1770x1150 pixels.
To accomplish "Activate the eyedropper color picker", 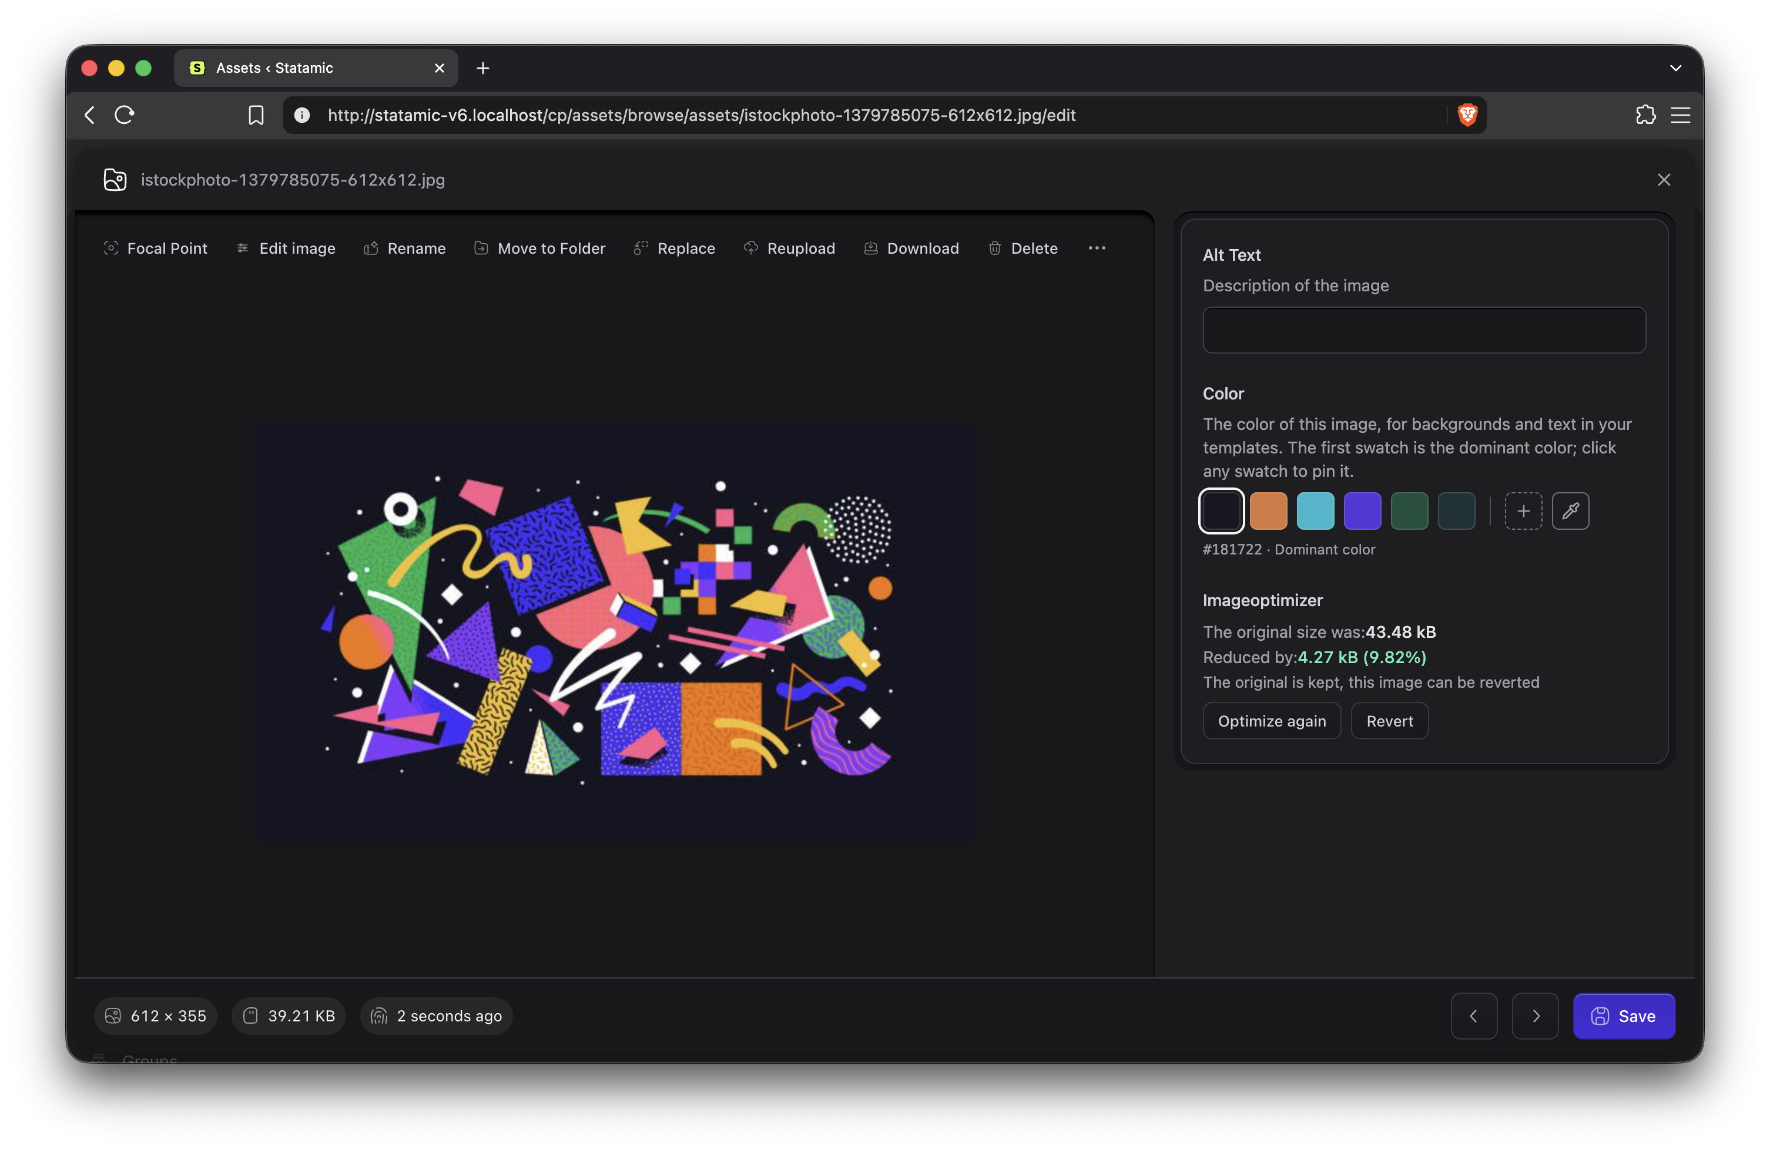I will pyautogui.click(x=1570, y=511).
